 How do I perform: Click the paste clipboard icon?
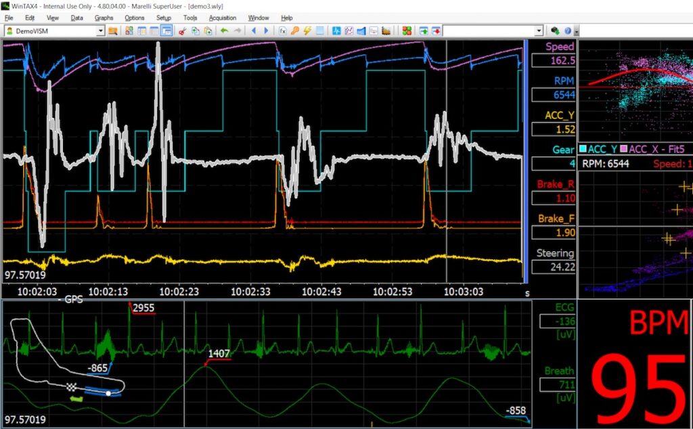(208, 31)
